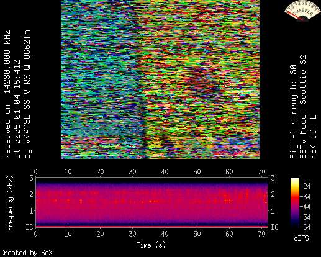Select the -24 level on color scale

pos(305,186)
